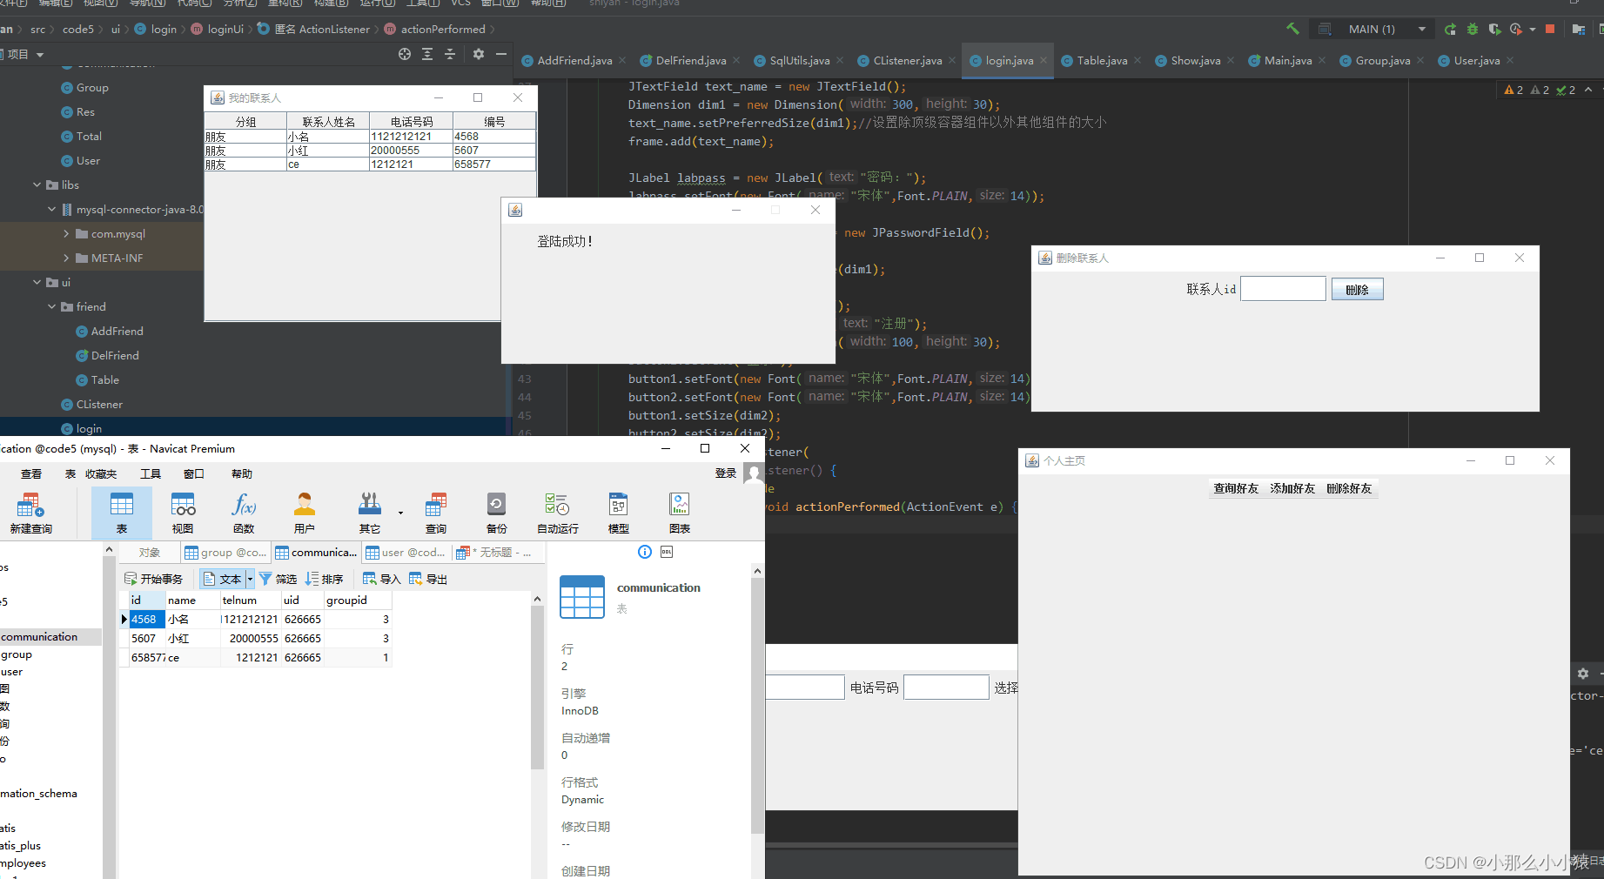Click the Rerun icon next to MAIN (1)
The image size is (1604, 879).
(1450, 29)
